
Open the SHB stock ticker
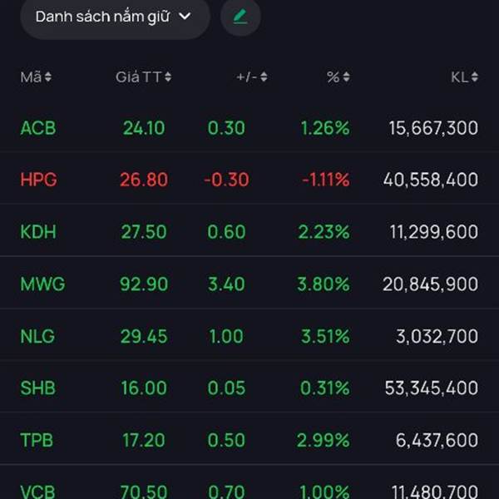pyautogui.click(x=38, y=388)
